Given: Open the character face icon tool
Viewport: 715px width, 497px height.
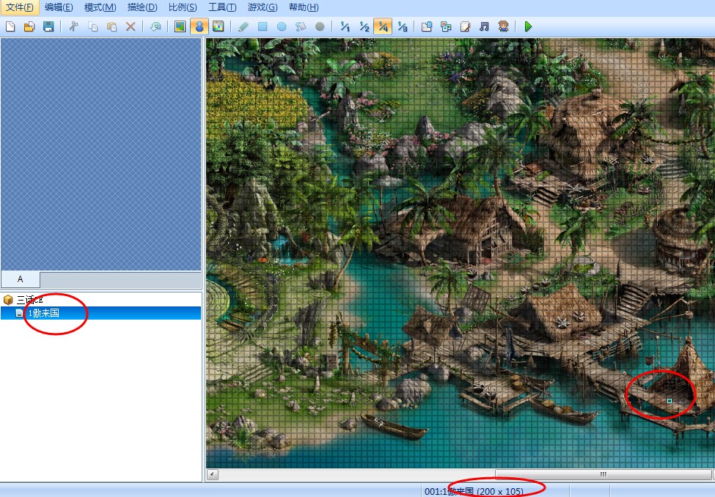Looking at the screenshot, I should [503, 26].
